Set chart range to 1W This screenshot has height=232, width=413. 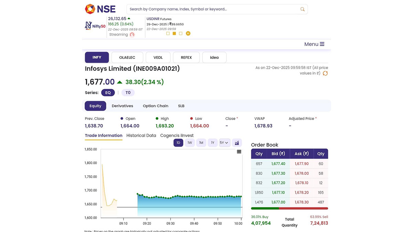click(x=190, y=143)
